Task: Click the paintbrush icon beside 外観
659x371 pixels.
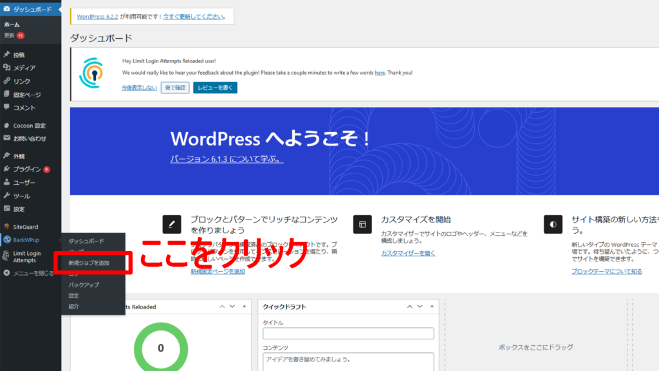Action: click(x=6, y=156)
